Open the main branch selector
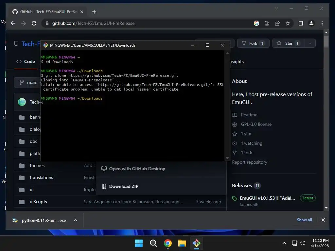The image size is (335, 251). tap(27, 82)
